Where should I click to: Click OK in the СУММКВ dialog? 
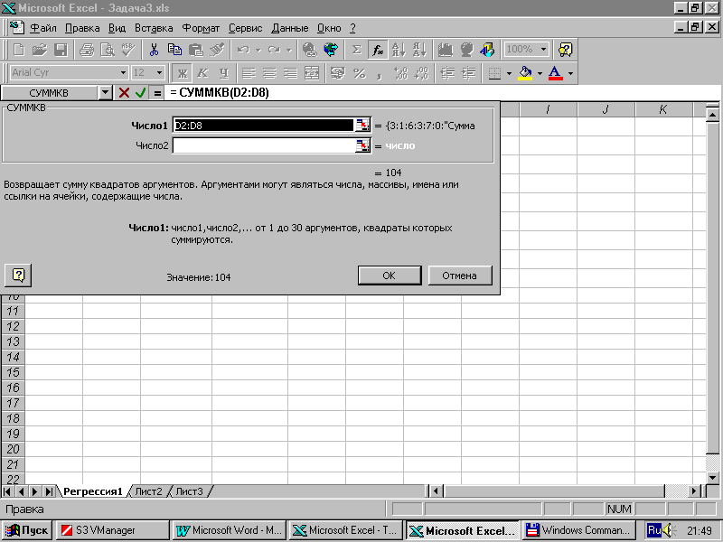point(390,276)
